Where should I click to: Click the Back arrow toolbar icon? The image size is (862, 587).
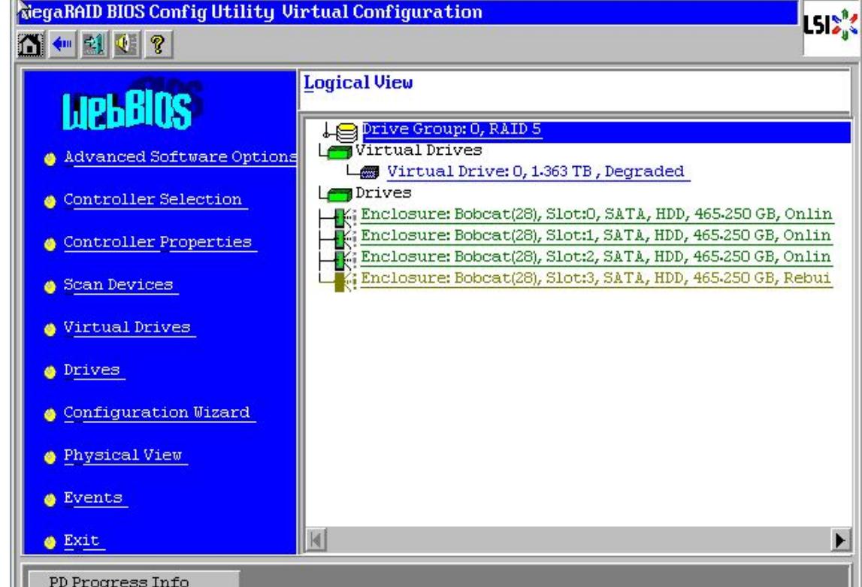[62, 44]
